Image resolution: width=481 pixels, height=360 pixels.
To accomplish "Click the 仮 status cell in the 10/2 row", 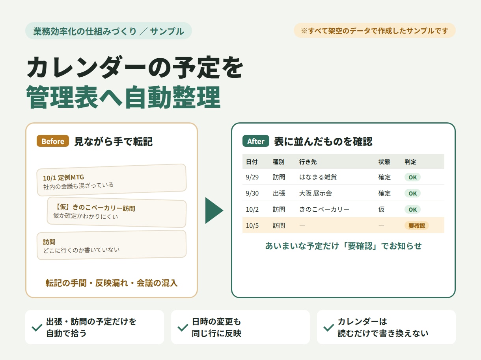I will (x=381, y=209).
